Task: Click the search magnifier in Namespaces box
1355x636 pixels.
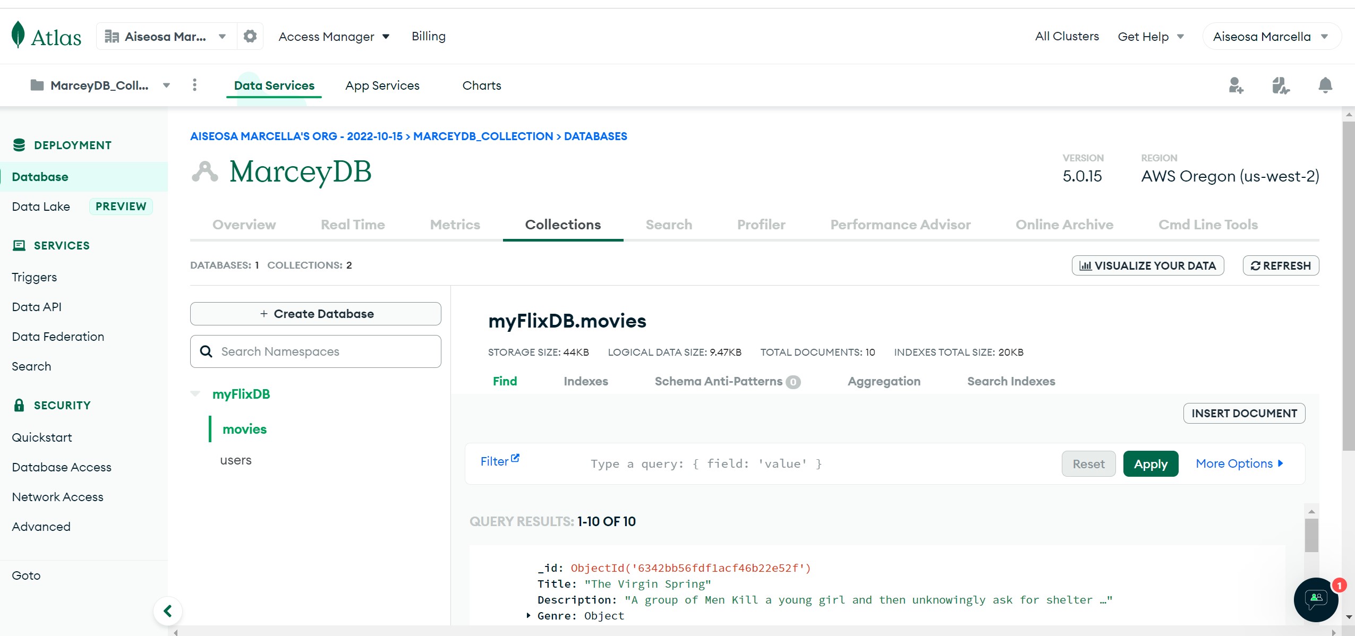Action: coord(206,351)
